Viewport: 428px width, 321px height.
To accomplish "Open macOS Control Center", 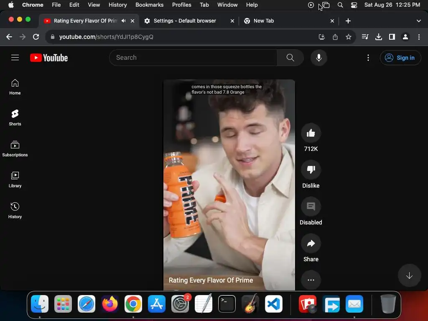I will [x=354, y=5].
